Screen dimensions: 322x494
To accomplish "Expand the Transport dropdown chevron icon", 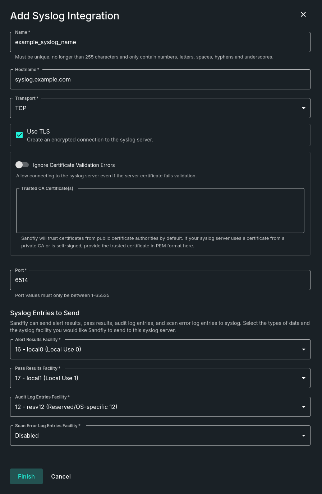I will click(x=303, y=108).
